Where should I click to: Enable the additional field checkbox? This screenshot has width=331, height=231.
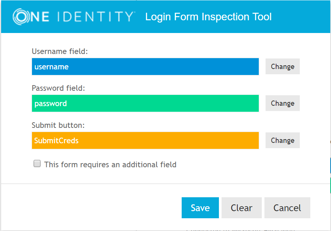(37, 163)
